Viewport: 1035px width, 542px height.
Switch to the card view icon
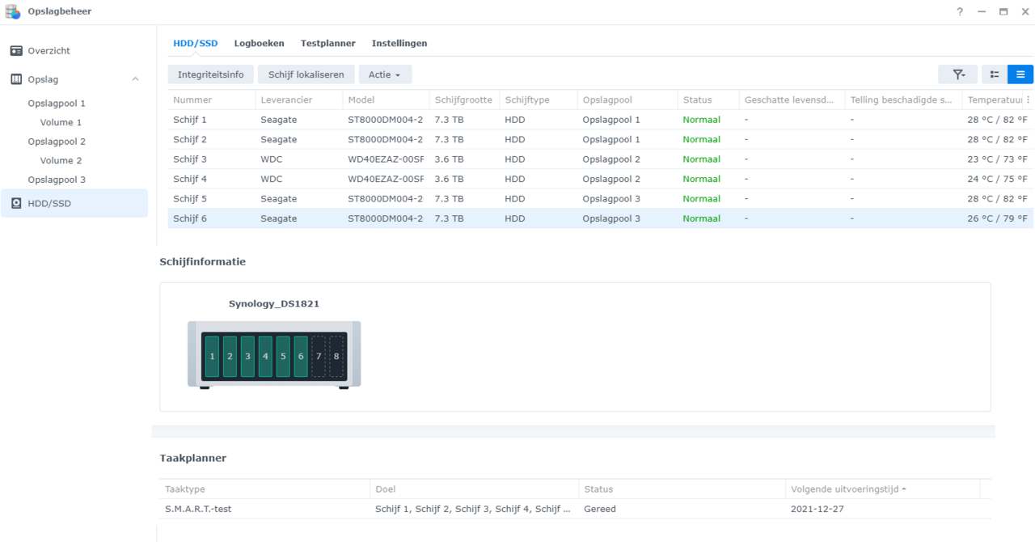point(995,74)
